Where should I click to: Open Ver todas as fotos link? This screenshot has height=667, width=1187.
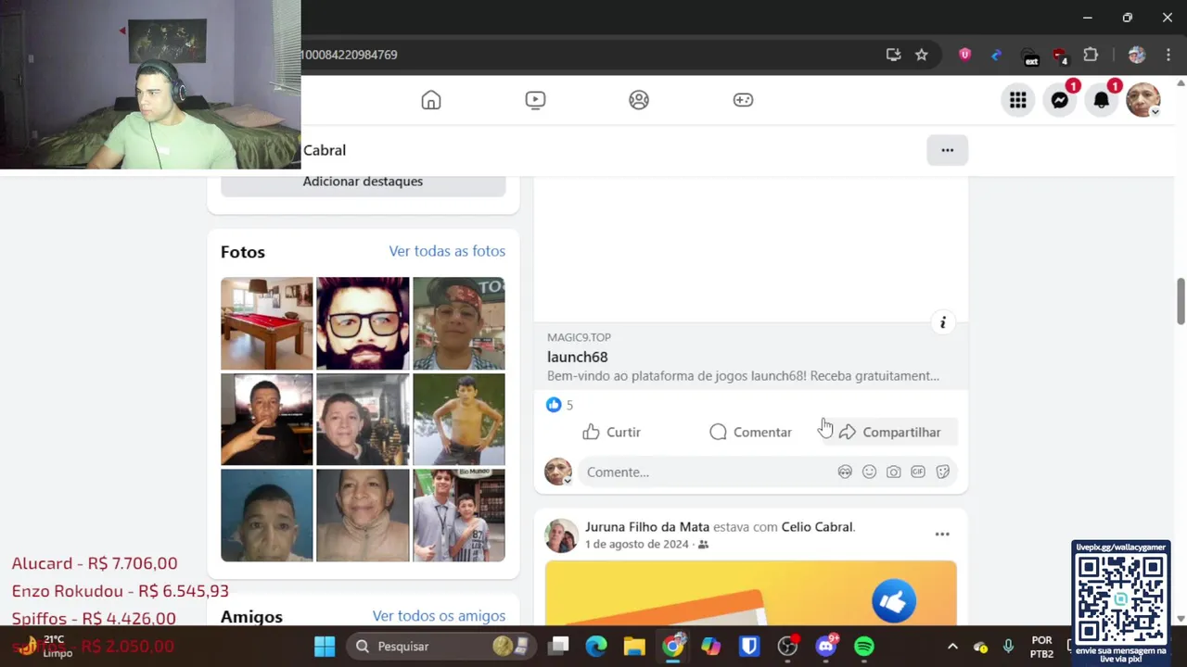click(x=447, y=251)
